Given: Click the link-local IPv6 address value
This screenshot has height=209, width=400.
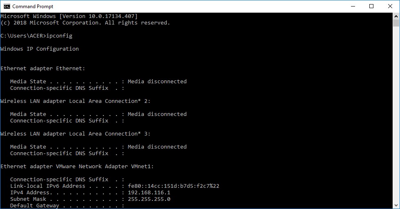Looking at the screenshot, I should (174, 186).
